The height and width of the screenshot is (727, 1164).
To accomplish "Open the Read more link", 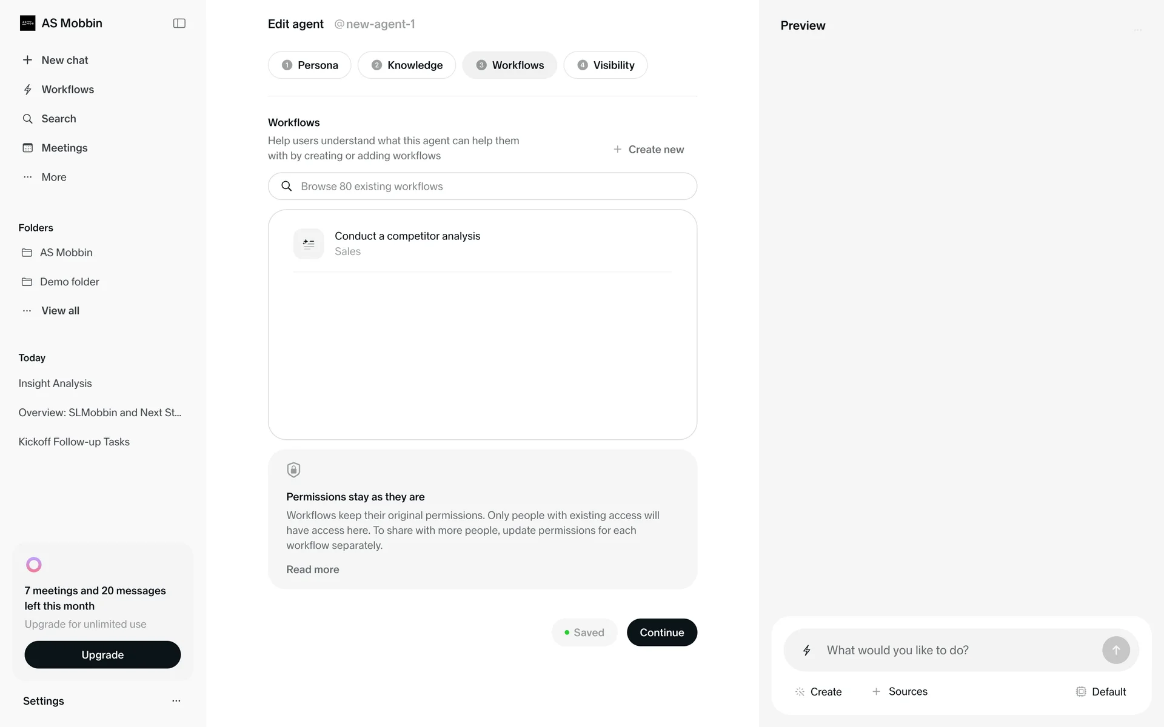I will pos(312,569).
